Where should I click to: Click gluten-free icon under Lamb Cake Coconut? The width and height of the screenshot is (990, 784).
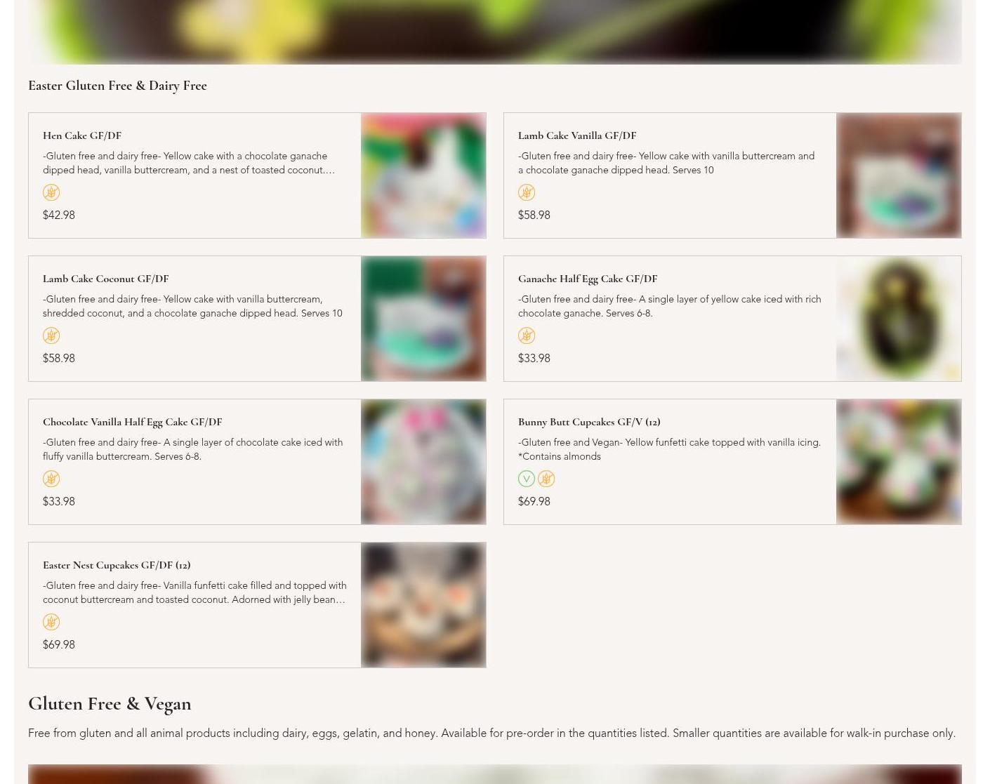[x=51, y=335]
